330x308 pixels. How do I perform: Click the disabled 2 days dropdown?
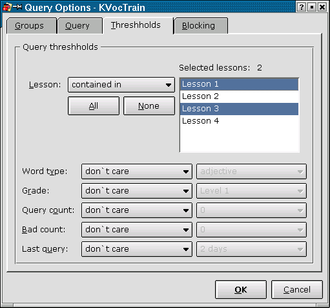click(251, 249)
